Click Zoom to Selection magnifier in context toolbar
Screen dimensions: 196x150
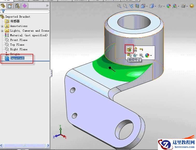tap(141, 55)
